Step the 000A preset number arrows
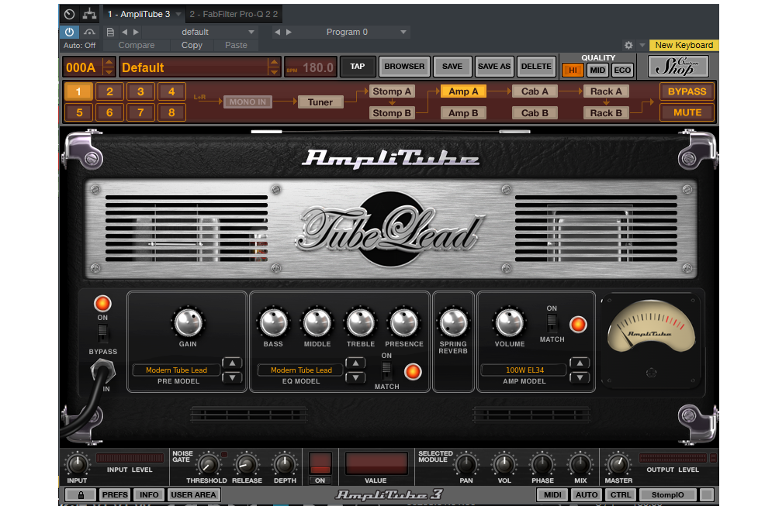This screenshot has height=506, width=765. [x=109, y=67]
